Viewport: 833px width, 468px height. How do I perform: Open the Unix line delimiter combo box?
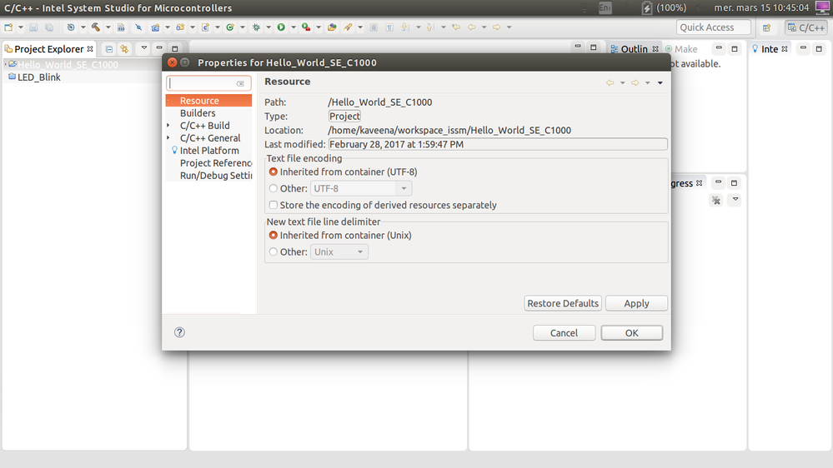(x=339, y=251)
